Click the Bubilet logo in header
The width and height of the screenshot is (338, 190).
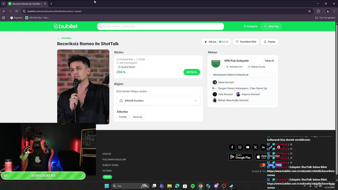pos(66,26)
